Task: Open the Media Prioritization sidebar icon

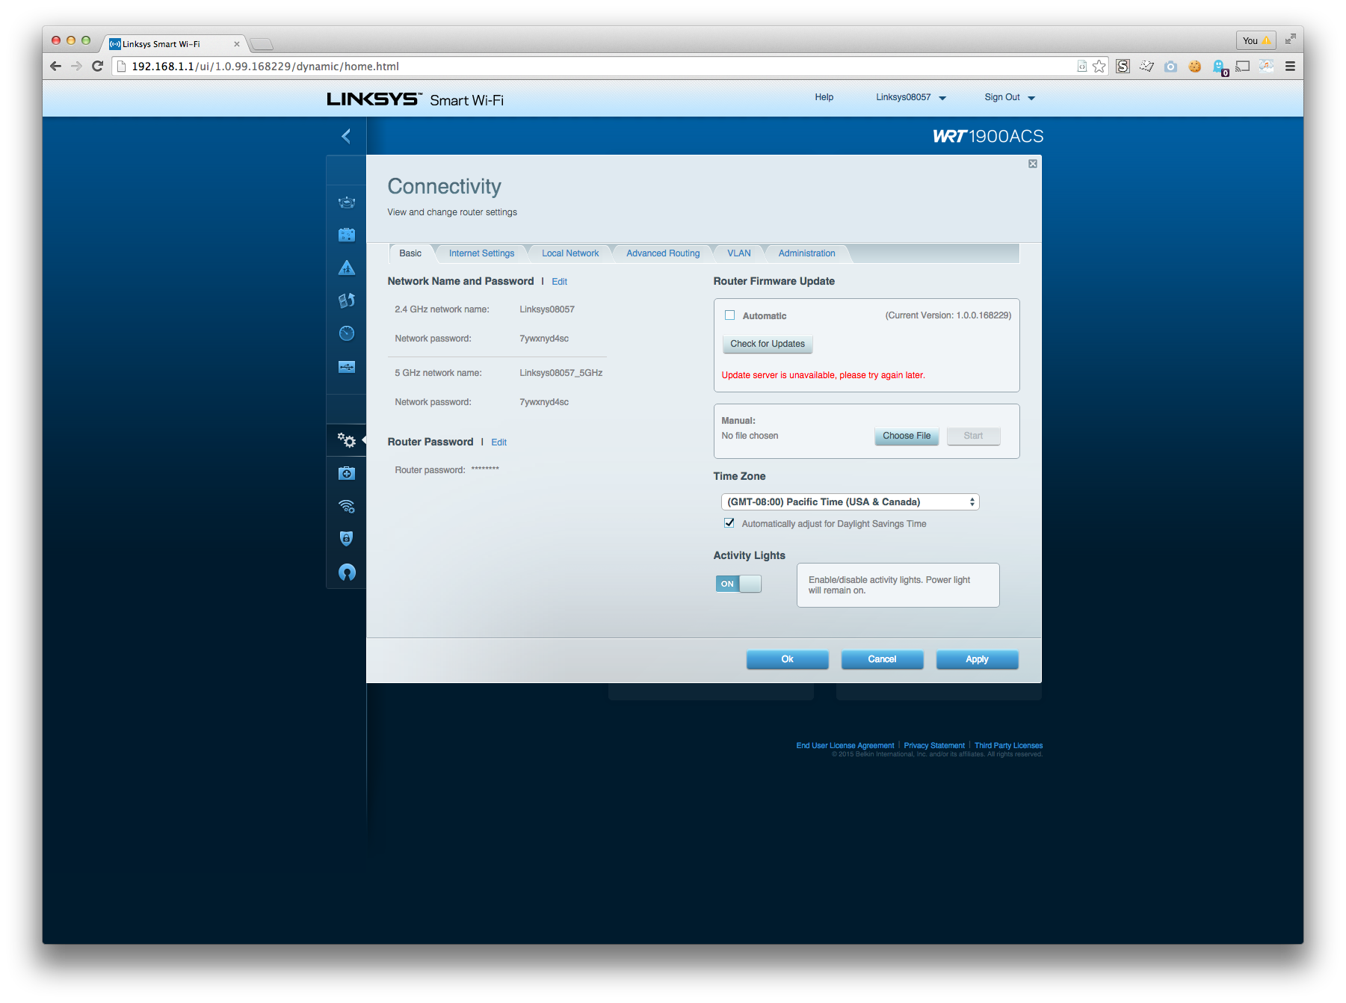Action: (346, 300)
